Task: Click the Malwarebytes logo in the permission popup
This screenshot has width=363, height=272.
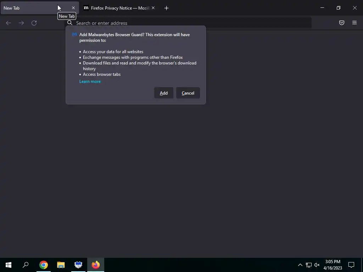Action: [x=74, y=34]
